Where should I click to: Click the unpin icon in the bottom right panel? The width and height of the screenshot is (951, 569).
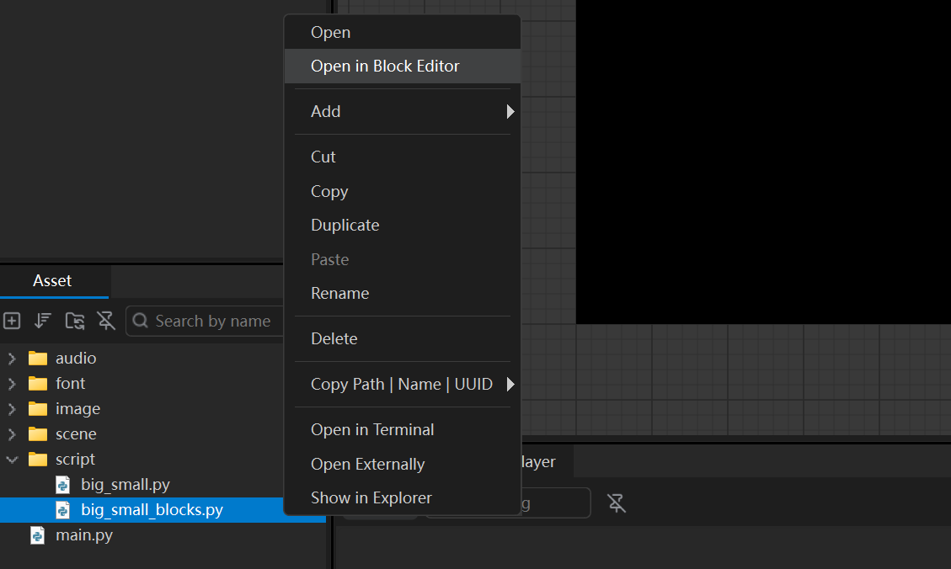617,503
